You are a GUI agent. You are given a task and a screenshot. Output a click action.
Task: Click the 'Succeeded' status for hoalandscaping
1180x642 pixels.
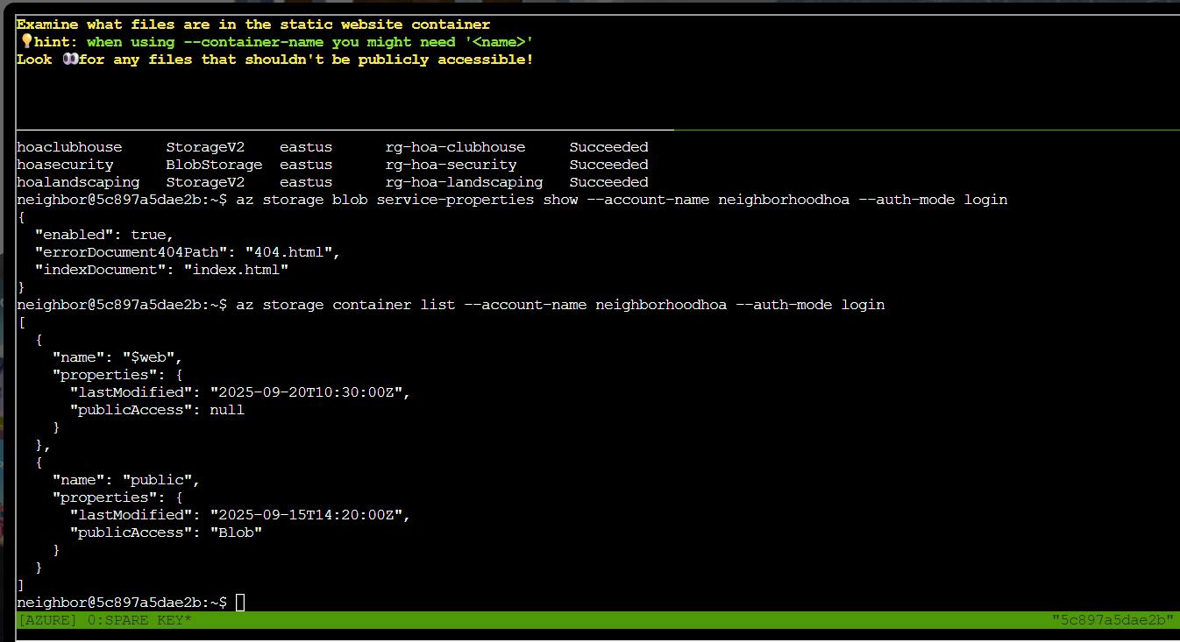(x=608, y=182)
